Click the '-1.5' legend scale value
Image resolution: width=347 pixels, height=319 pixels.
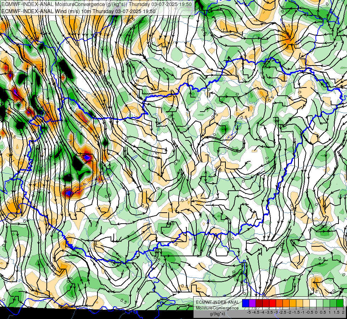296,312
